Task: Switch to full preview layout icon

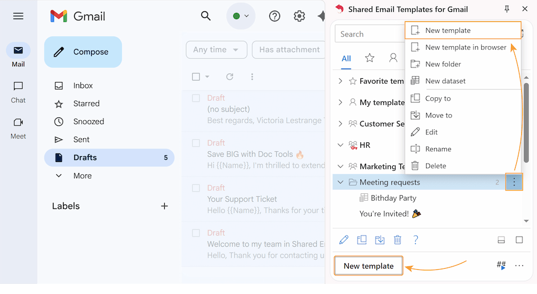Action: point(519,240)
